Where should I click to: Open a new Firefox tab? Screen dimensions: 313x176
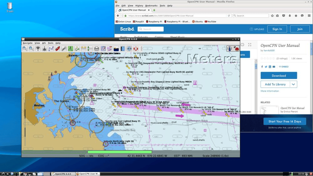(154, 10)
